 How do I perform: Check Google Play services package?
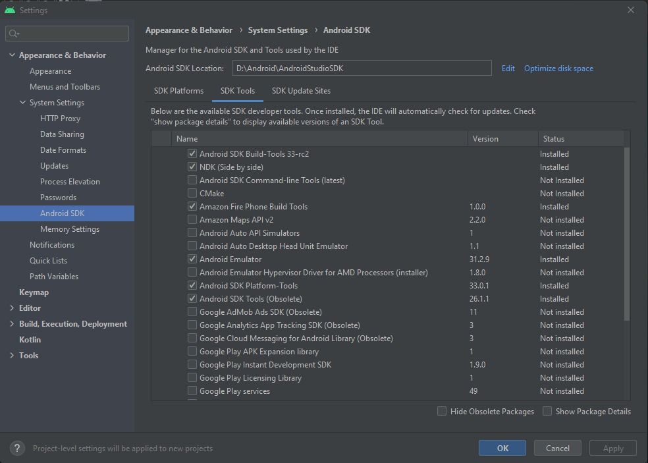pyautogui.click(x=192, y=391)
